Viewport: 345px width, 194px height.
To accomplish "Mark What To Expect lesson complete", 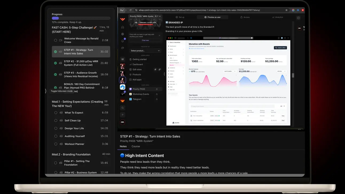I will (x=56, y=113).
